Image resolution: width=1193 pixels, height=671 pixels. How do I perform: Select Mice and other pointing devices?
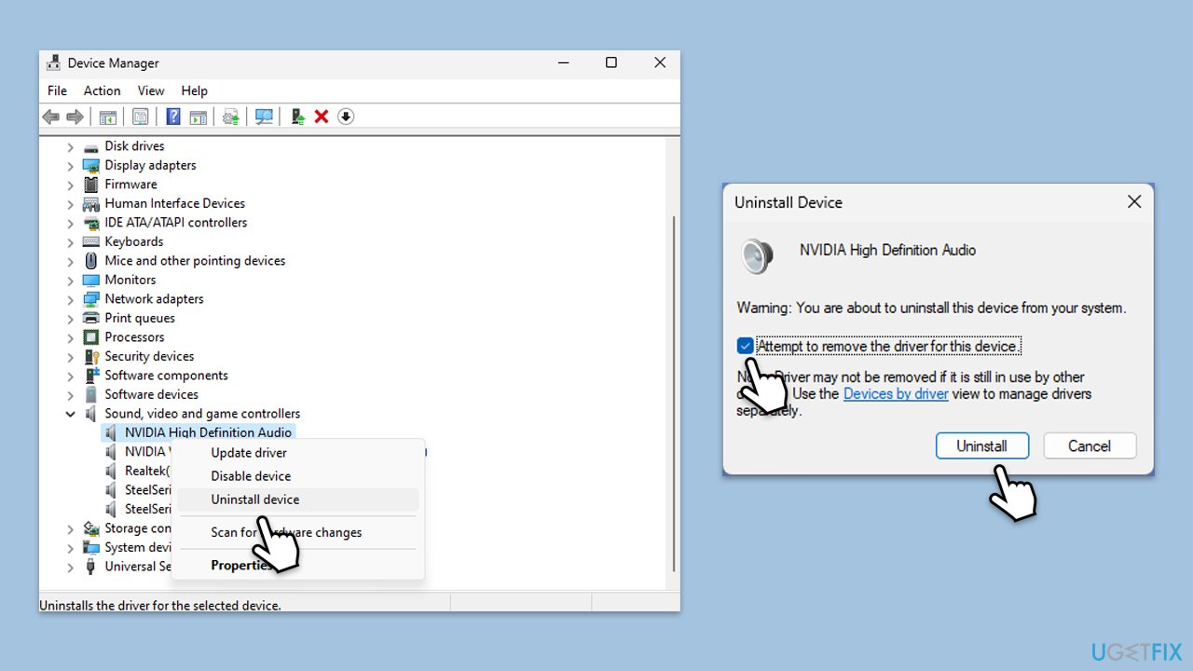coord(195,261)
